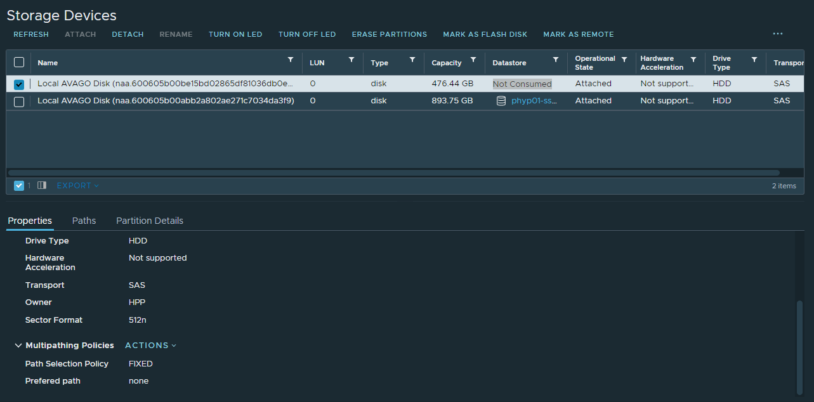The width and height of the screenshot is (814, 402).
Task: Click the HPP owner value
Action: [137, 302]
